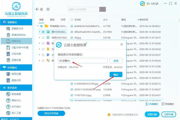The height and width of the screenshot is (120, 180).
Task: Open 常用位置 common locations icon
Action: 8,74
